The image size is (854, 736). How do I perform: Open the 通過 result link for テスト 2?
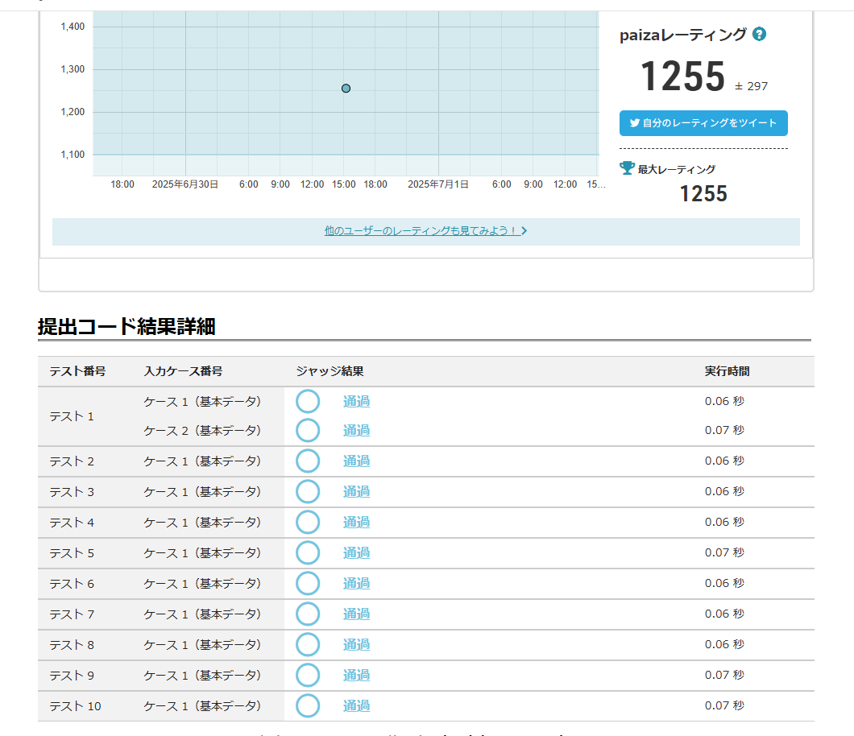tap(356, 461)
